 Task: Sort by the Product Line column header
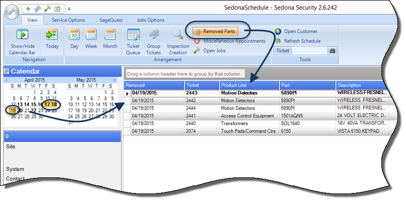coord(249,85)
